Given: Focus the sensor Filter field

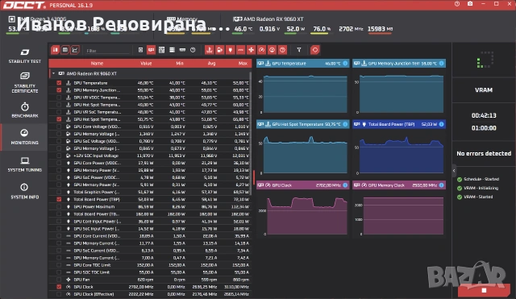Looking at the screenshot, I should point(107,51).
